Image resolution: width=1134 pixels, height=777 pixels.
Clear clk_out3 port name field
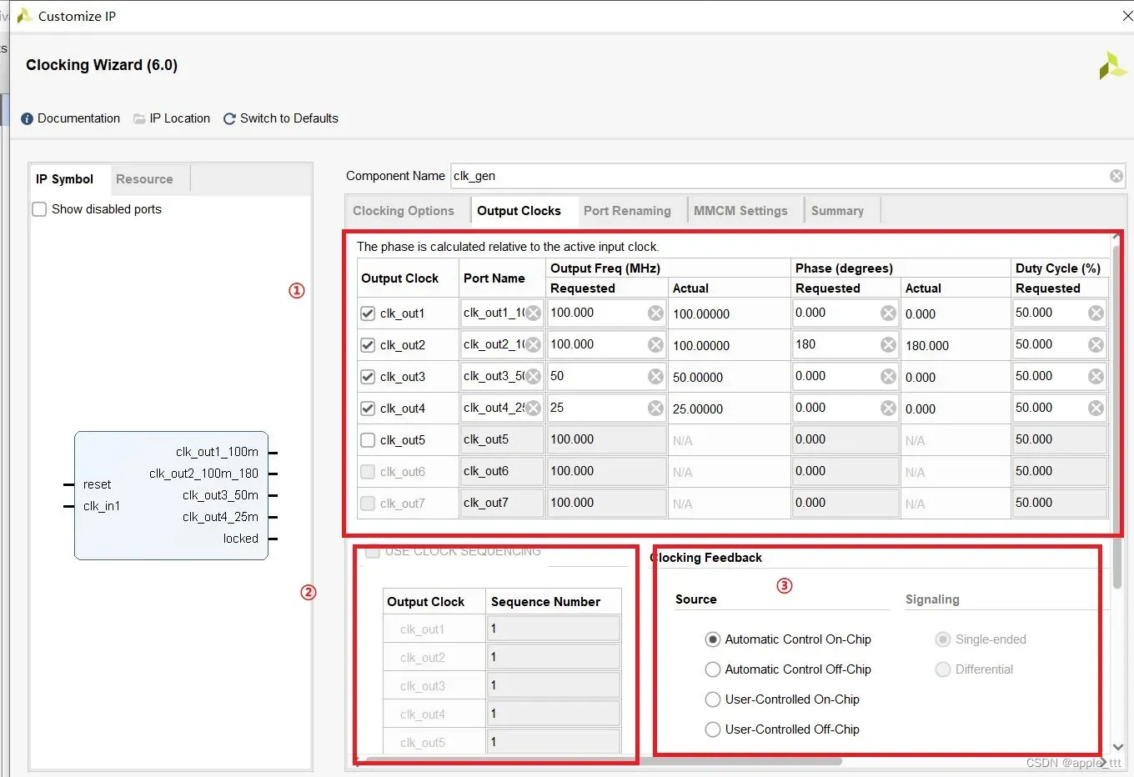534,377
